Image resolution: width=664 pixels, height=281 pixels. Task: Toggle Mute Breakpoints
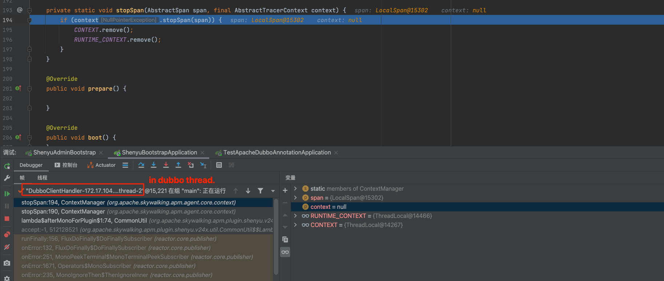pyautogui.click(x=7, y=247)
